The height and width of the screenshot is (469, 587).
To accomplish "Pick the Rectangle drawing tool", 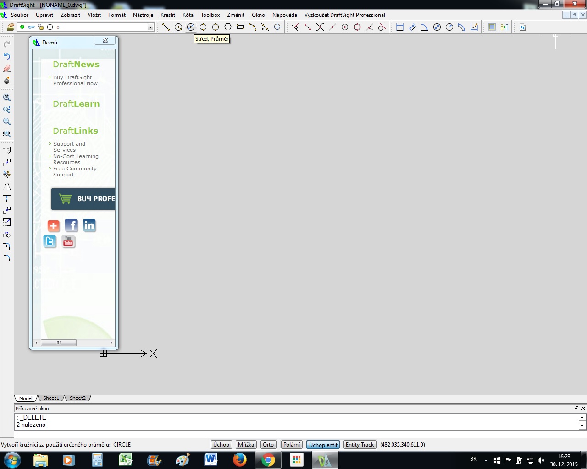I will [x=240, y=27].
